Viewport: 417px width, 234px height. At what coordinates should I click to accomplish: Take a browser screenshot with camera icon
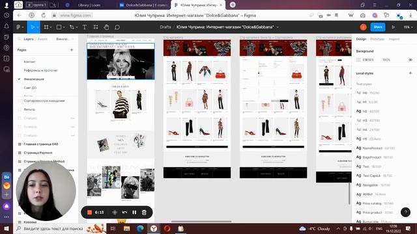pyautogui.click(x=363, y=16)
